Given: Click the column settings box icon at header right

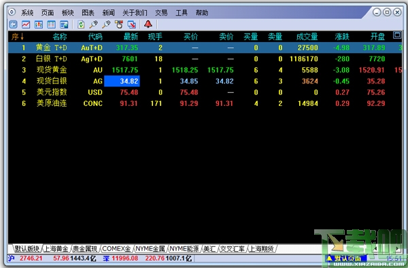Looking at the screenshot, I should click(x=397, y=35).
